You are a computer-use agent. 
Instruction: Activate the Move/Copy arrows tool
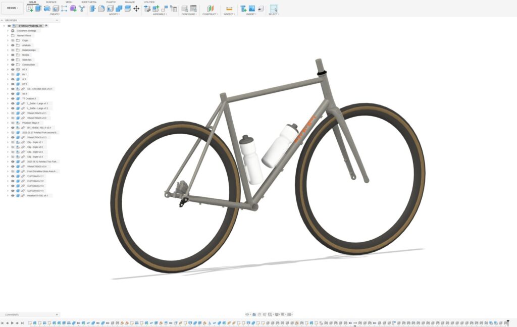(x=136, y=9)
